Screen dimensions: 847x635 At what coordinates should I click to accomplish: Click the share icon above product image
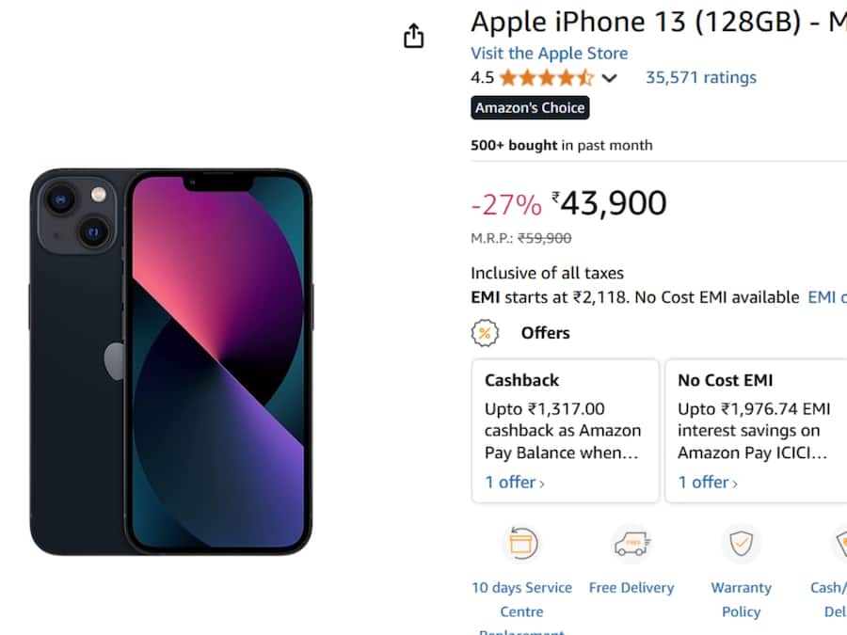coord(413,36)
